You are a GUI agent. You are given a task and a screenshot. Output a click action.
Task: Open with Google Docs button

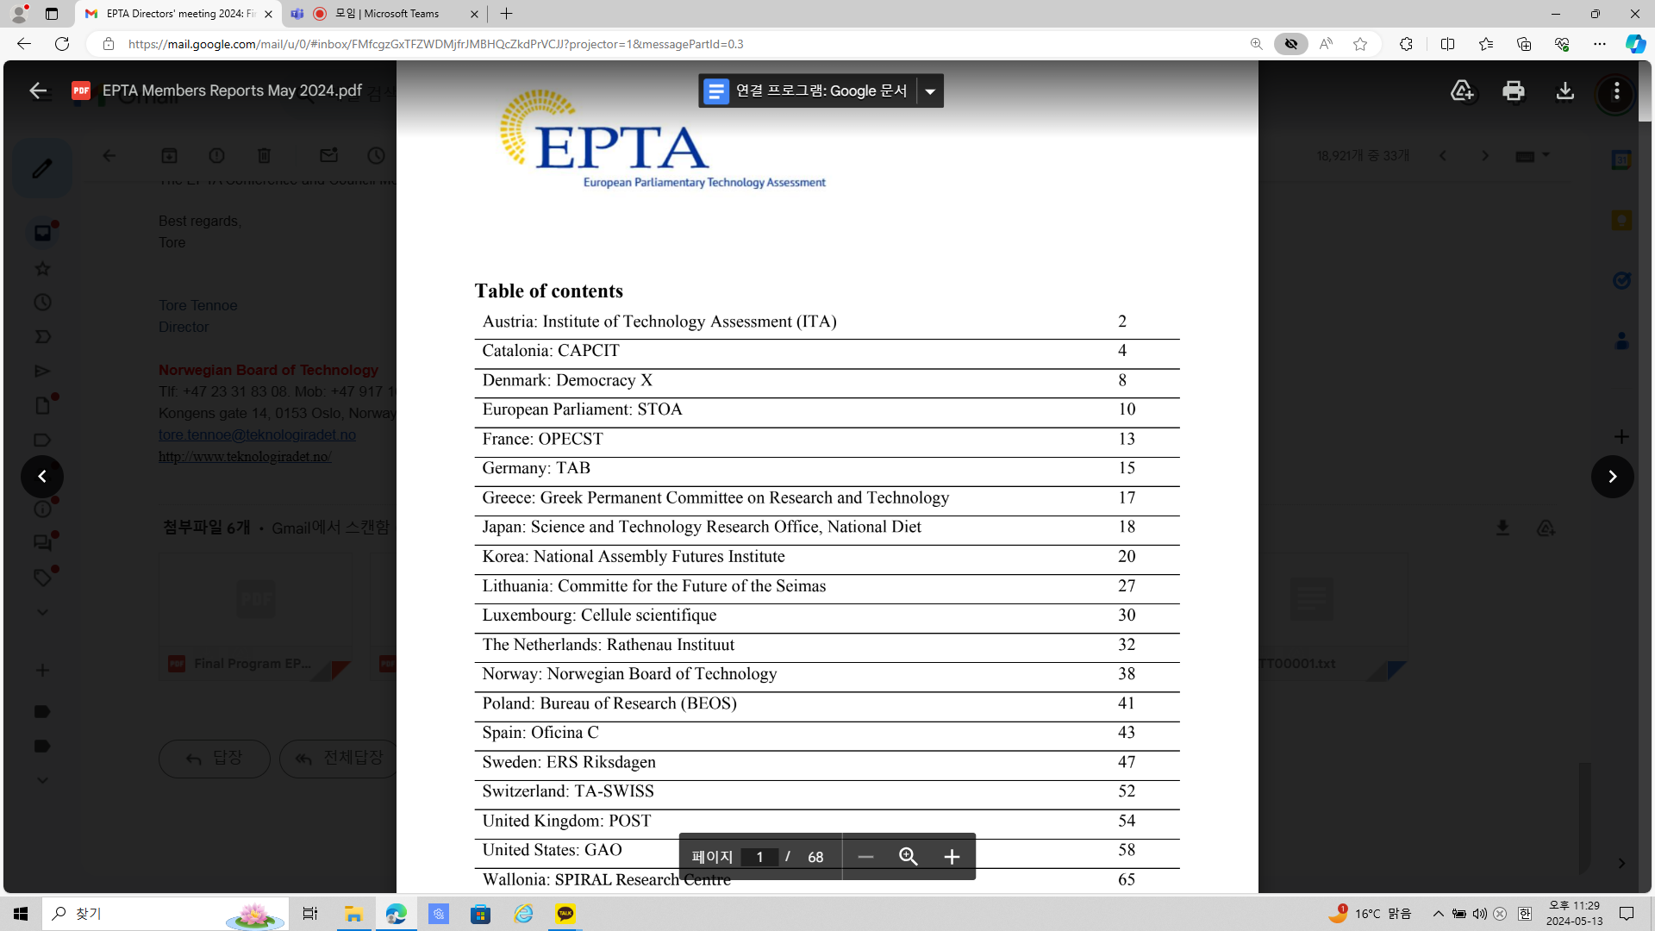[808, 91]
